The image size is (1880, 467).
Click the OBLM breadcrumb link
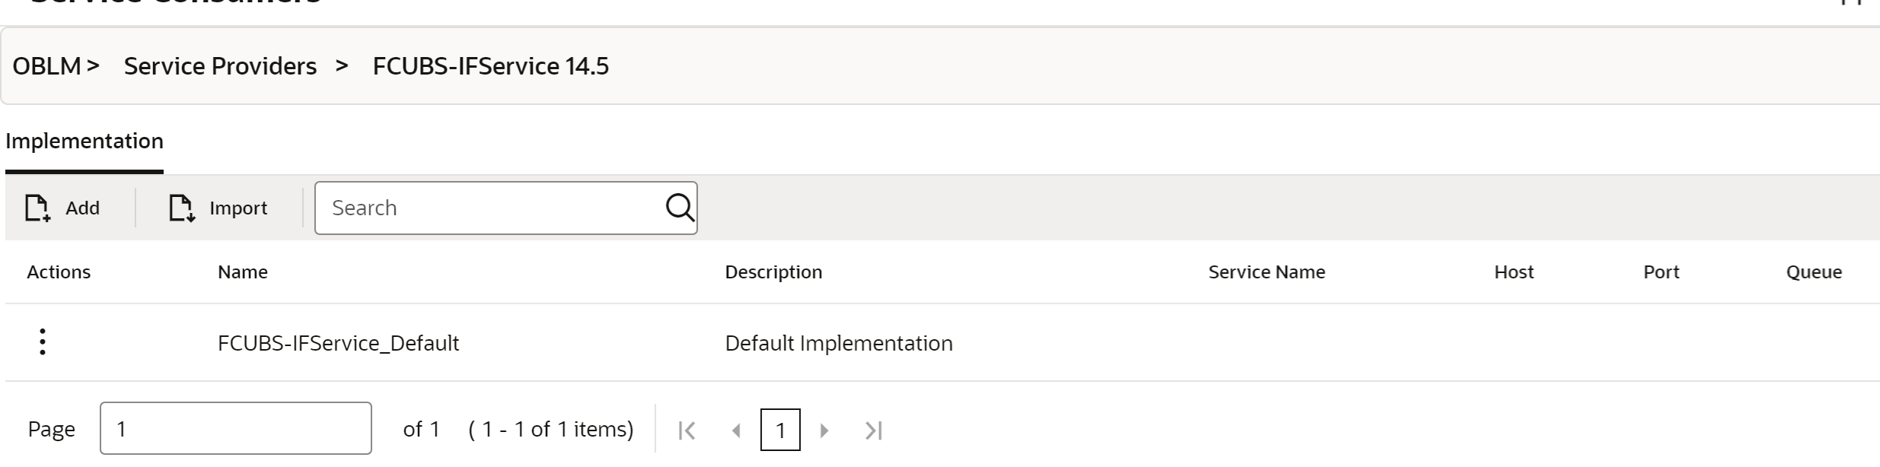click(46, 66)
